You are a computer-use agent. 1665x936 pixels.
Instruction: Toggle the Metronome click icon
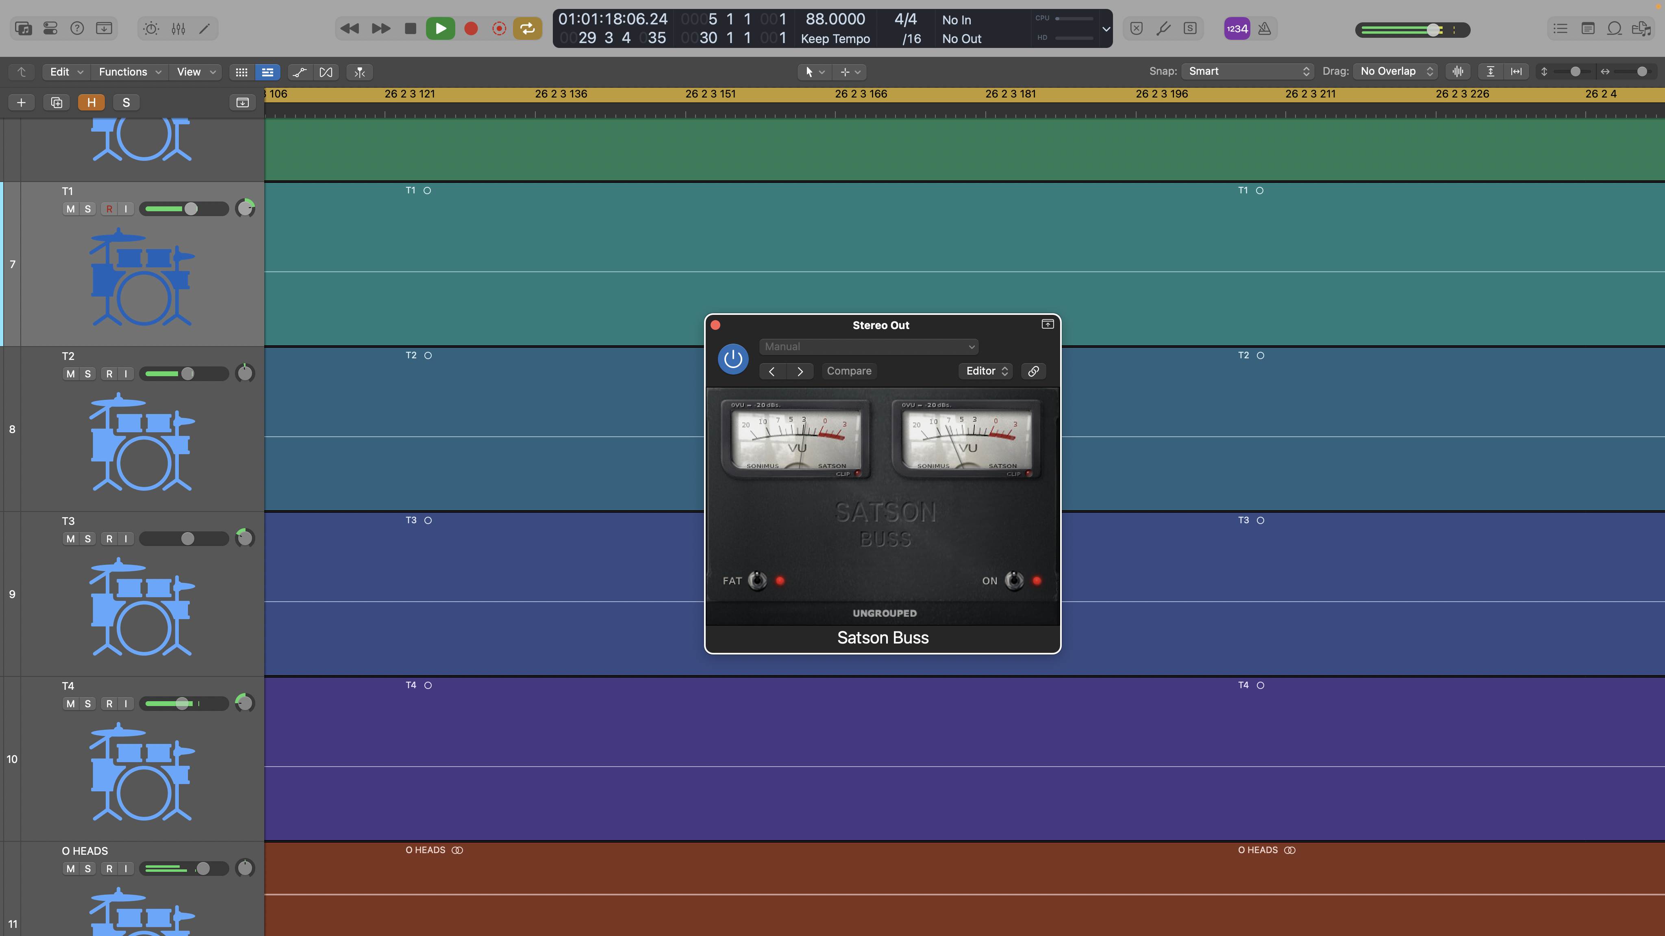[1265, 28]
